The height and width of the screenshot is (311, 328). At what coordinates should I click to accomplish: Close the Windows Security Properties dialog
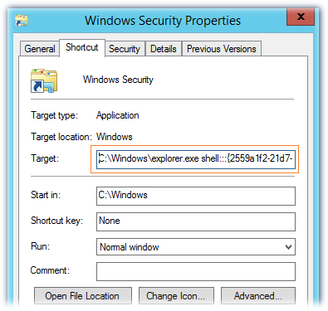(x=301, y=17)
